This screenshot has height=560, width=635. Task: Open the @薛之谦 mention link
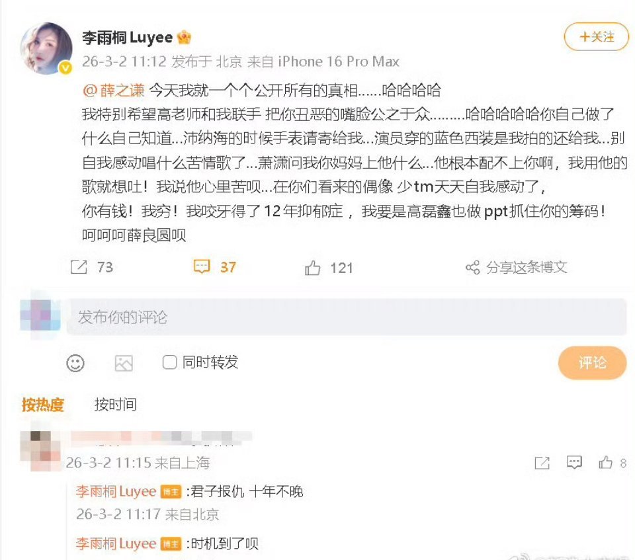coord(113,90)
